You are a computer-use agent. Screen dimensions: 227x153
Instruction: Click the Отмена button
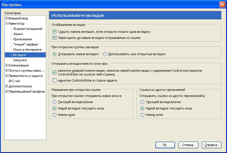pyautogui.click(x=188, y=145)
